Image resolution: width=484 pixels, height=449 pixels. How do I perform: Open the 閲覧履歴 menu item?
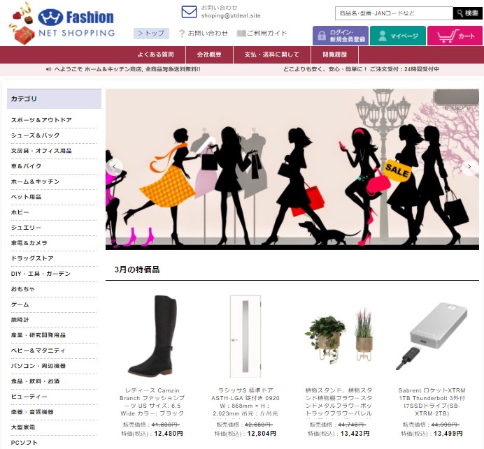(x=335, y=55)
